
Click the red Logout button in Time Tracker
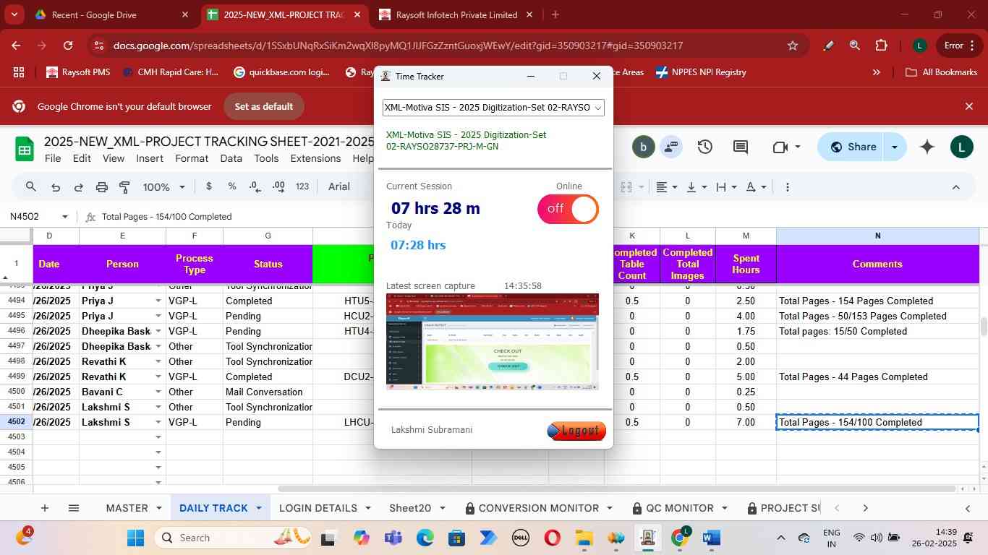(x=576, y=431)
